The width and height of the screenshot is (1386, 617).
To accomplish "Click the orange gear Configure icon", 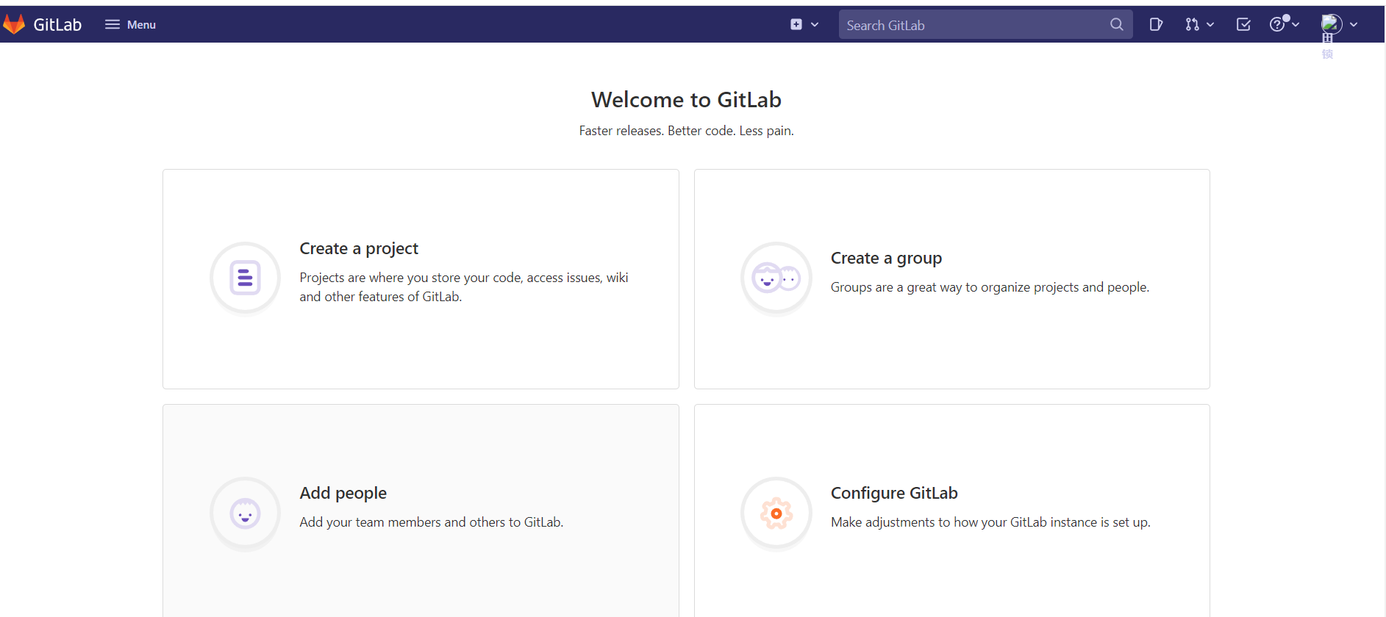I will [776, 513].
